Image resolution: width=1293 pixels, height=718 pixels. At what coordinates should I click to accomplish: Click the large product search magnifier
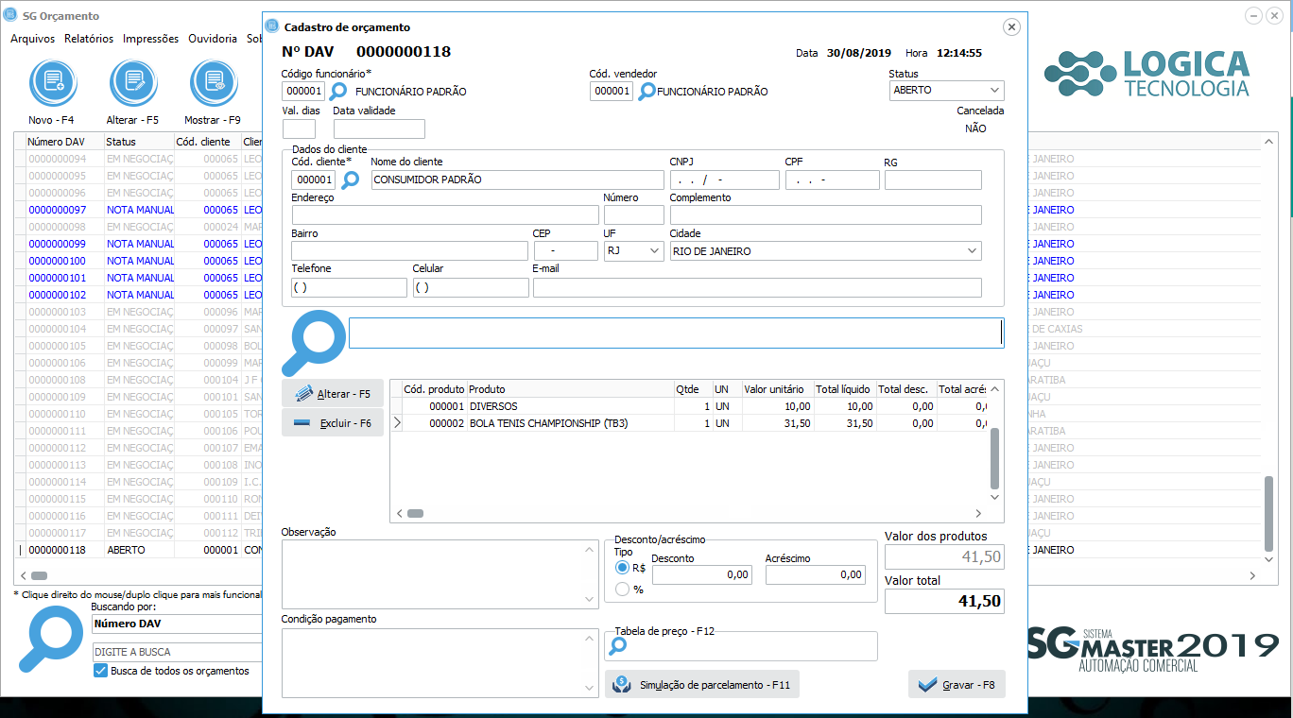(x=314, y=342)
